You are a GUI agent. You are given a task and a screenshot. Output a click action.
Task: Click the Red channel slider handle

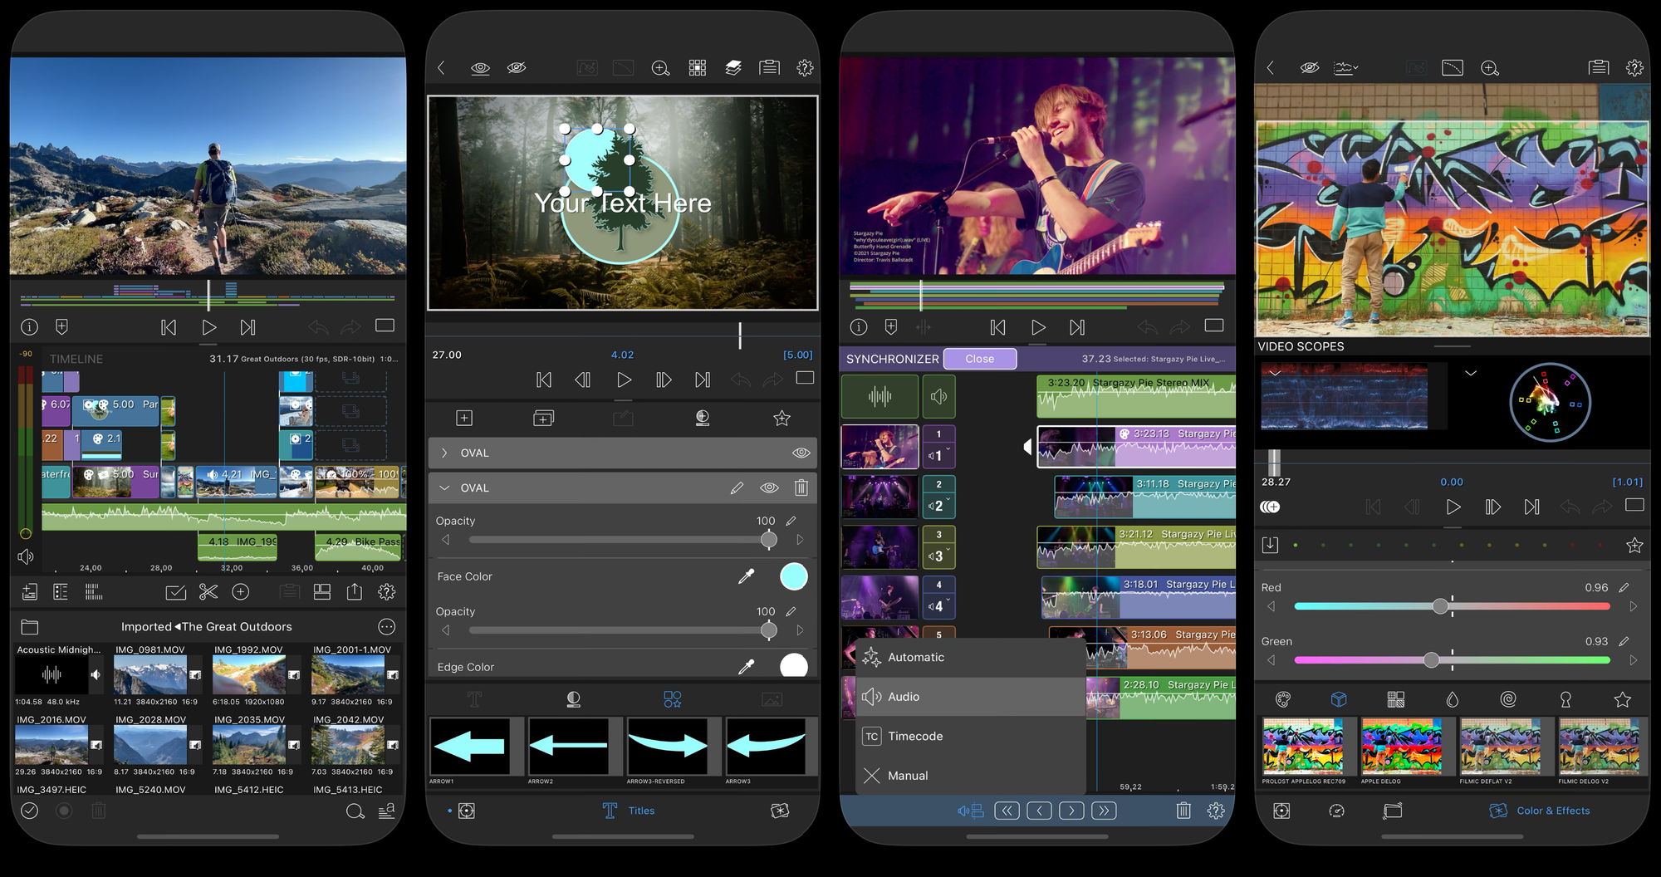pos(1441,606)
